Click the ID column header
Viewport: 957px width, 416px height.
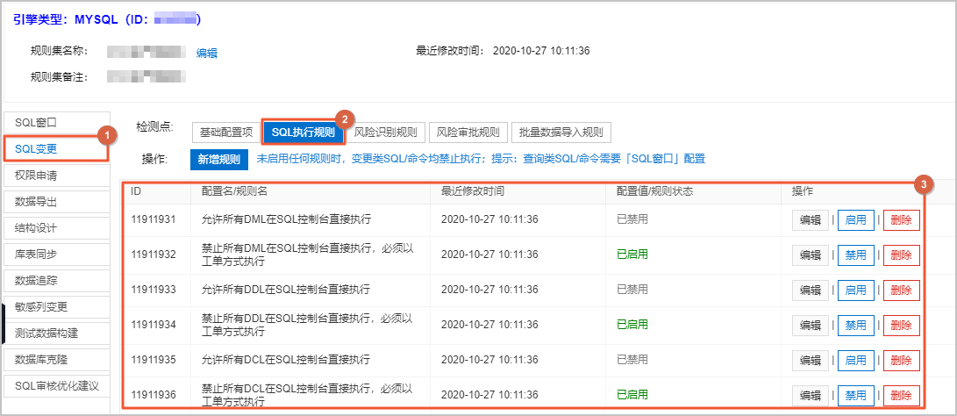click(136, 191)
